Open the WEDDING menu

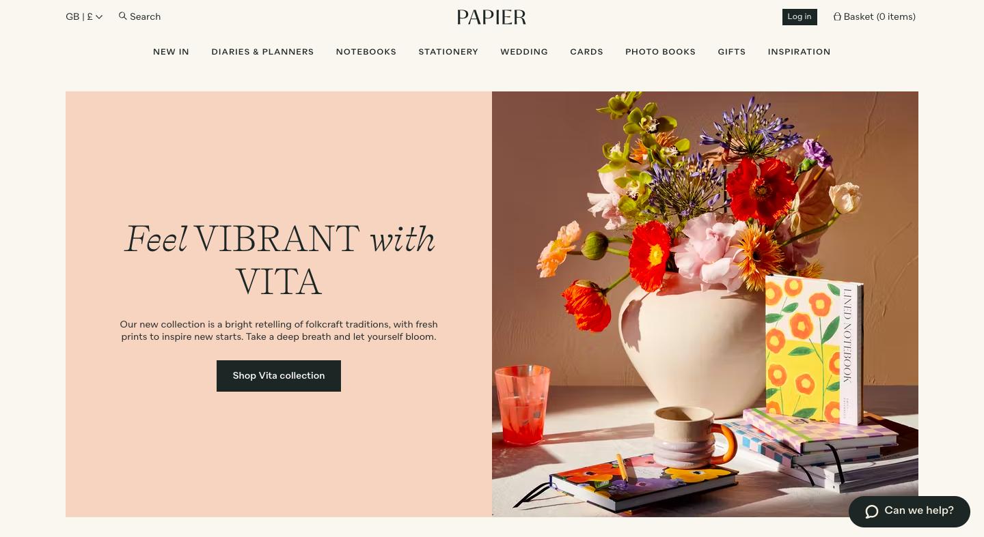[x=524, y=52]
